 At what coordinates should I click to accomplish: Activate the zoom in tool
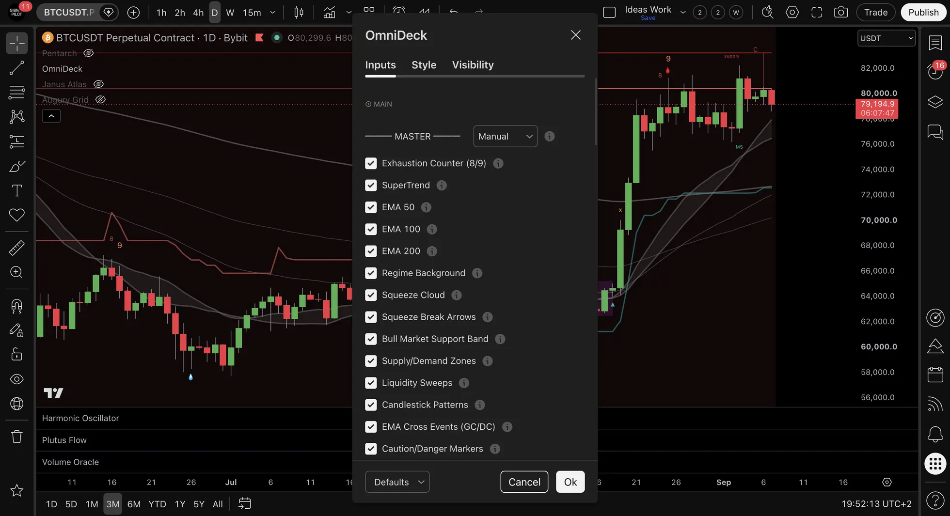point(16,272)
